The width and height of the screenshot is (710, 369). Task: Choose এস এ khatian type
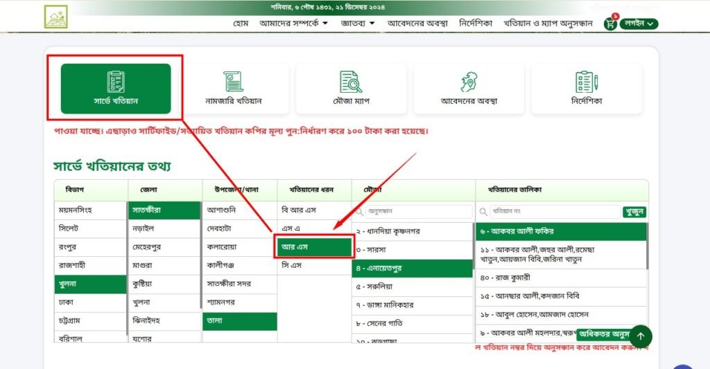[x=314, y=229]
